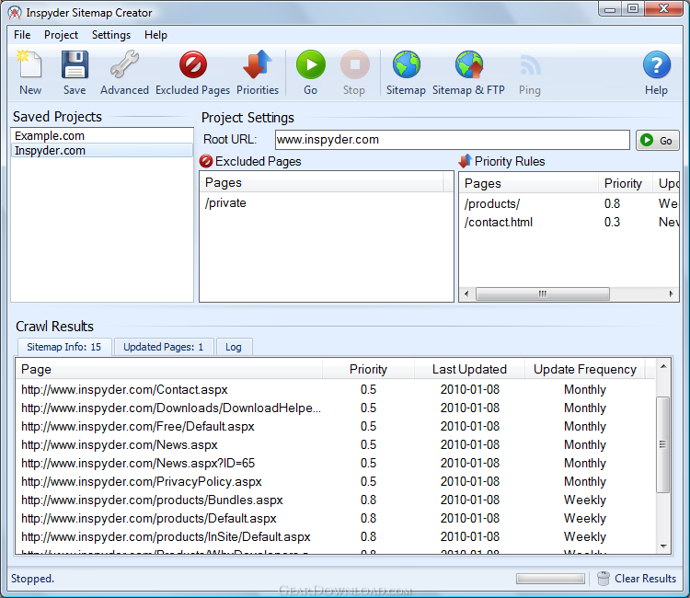The image size is (690, 598).
Task: Click the Sitemap & FTP upload icon
Action: coord(469,65)
